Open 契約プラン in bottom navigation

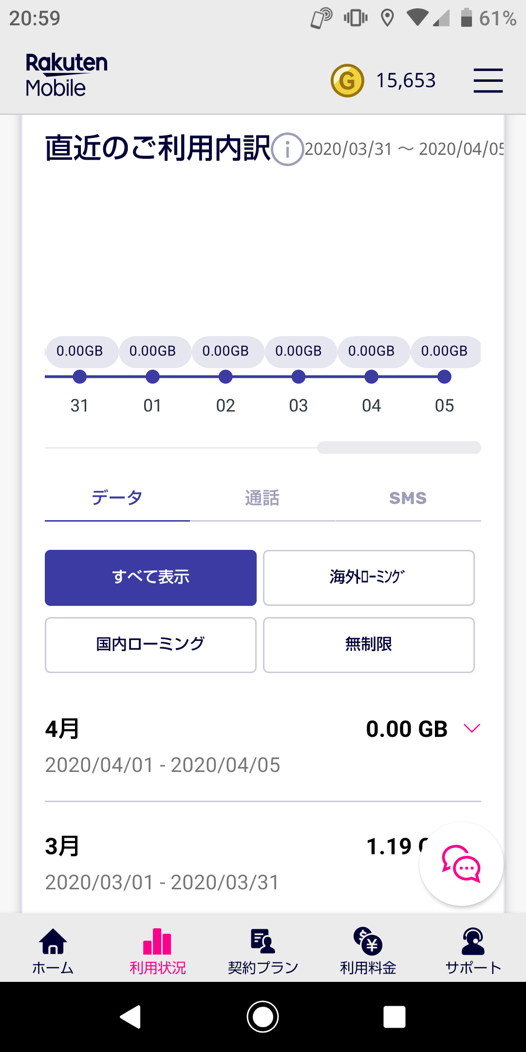click(x=263, y=951)
